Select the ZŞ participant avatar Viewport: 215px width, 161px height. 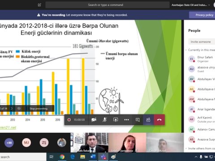[x=44, y=143]
